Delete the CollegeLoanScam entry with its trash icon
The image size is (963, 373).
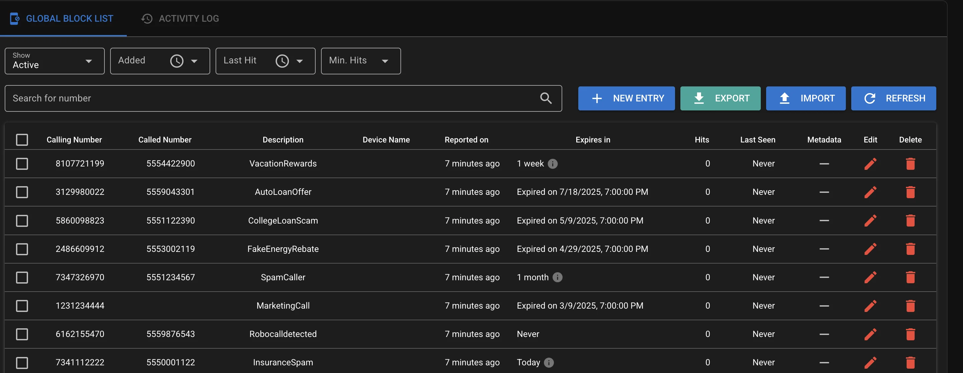point(910,221)
